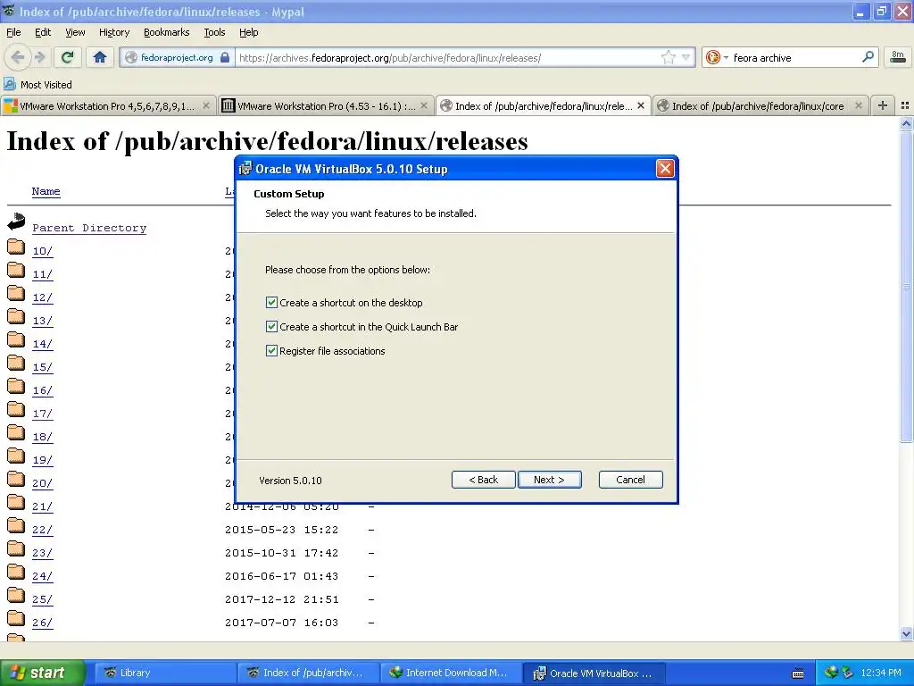Click folder icon beside 25/
The height and width of the screenshot is (686, 914).
tap(16, 596)
